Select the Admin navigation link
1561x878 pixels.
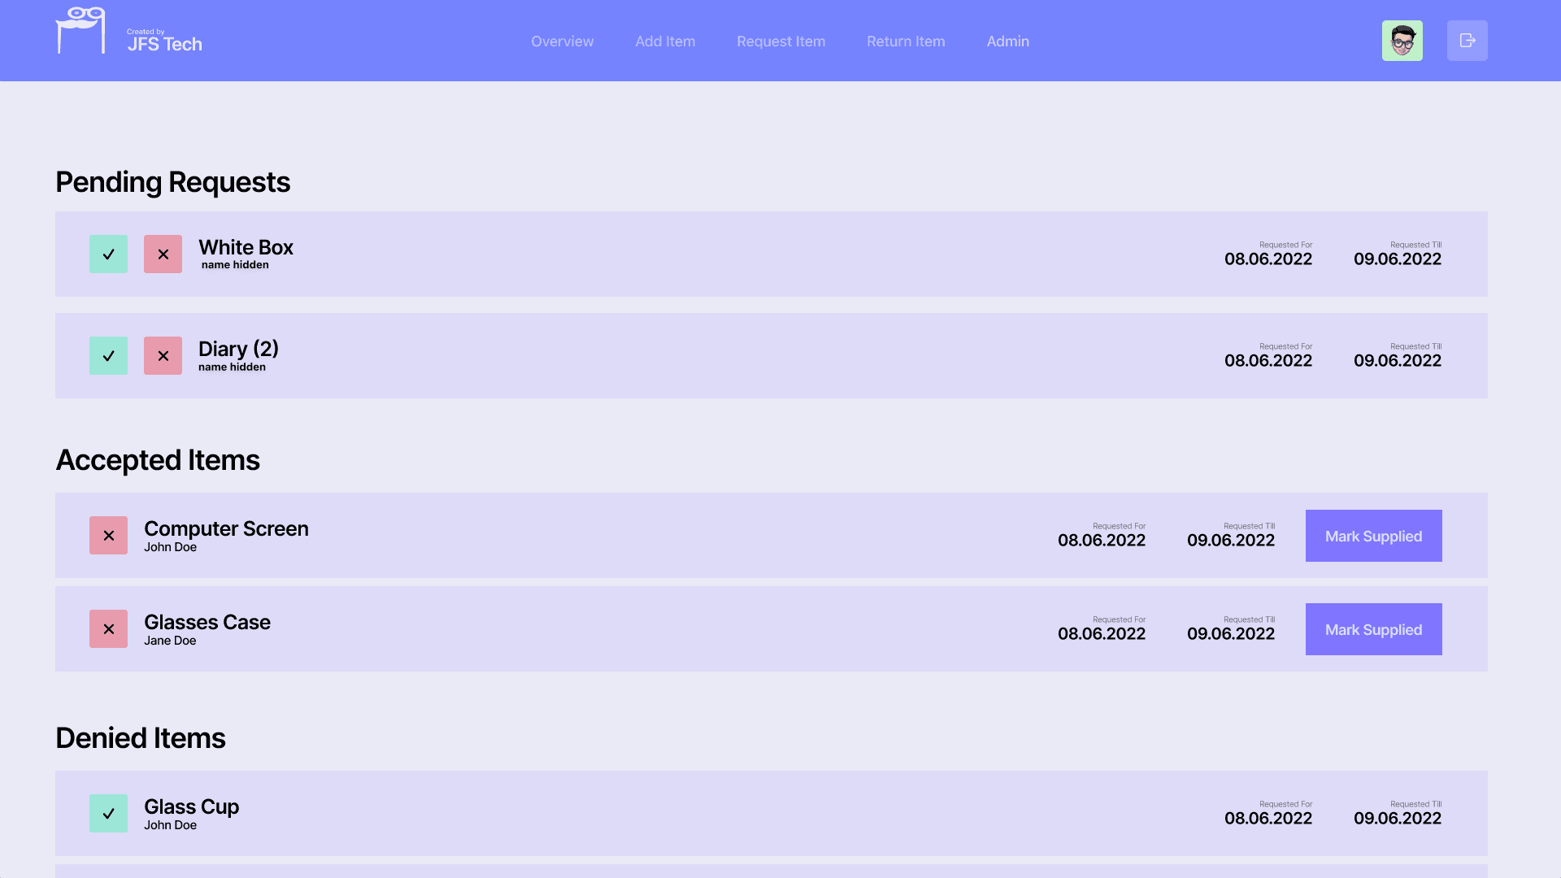click(x=1007, y=41)
